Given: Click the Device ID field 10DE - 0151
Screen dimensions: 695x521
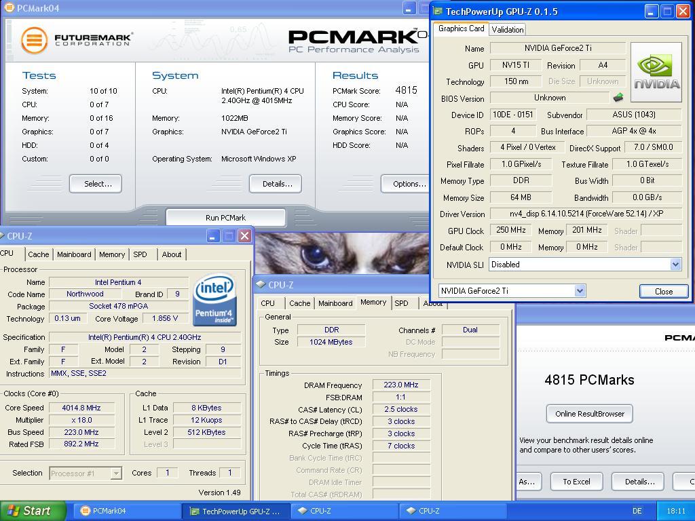Looking at the screenshot, I should tap(513, 114).
